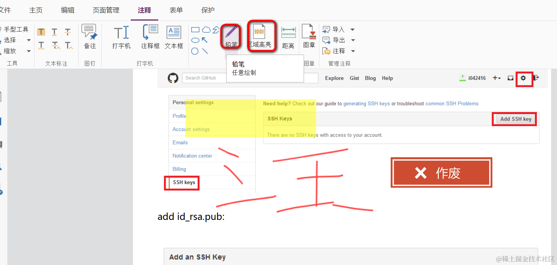Open the 图章 stamp tool
The width and height of the screenshot is (557, 265).
[x=309, y=36]
